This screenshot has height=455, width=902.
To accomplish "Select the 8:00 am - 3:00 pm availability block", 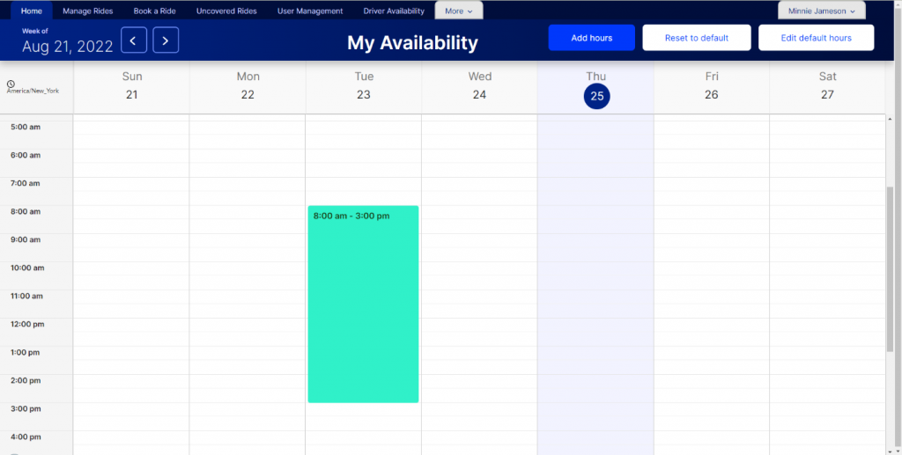I will (363, 304).
